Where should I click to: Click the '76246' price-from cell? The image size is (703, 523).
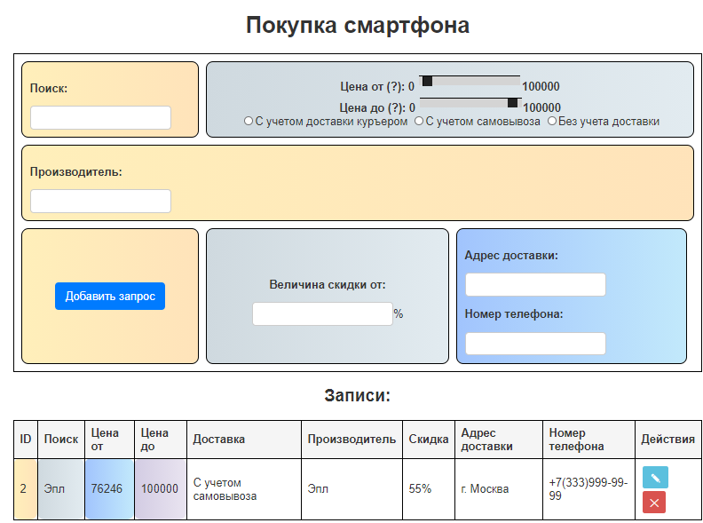tap(109, 489)
